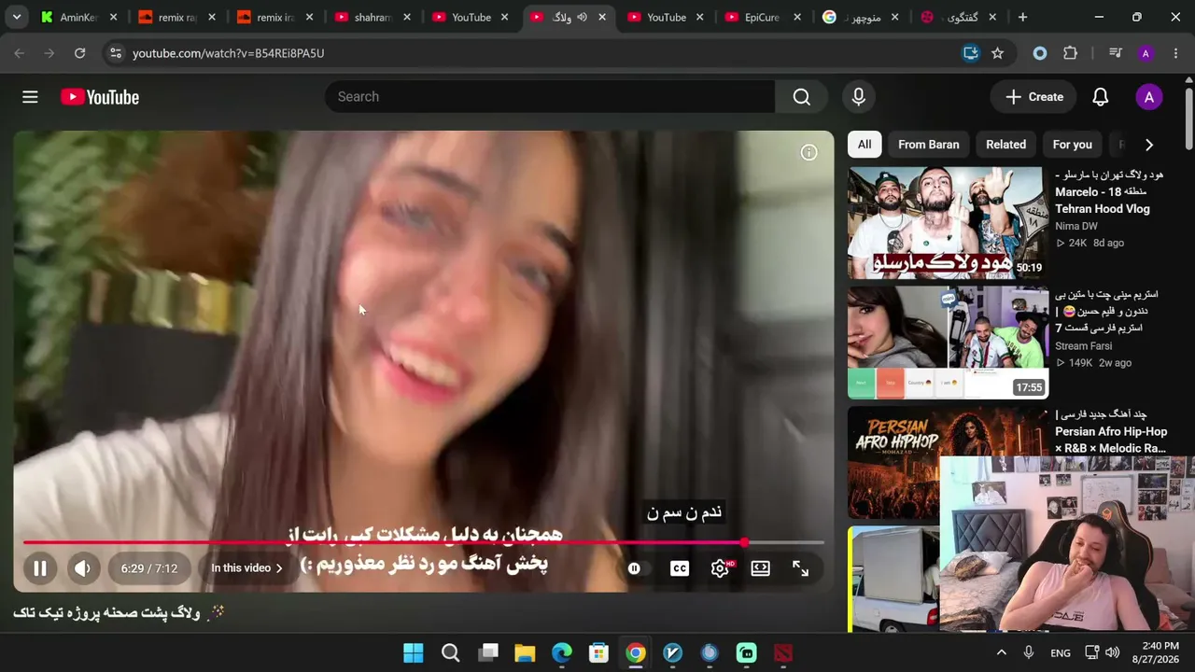Seek by clicking the video progress bar

tap(424, 542)
